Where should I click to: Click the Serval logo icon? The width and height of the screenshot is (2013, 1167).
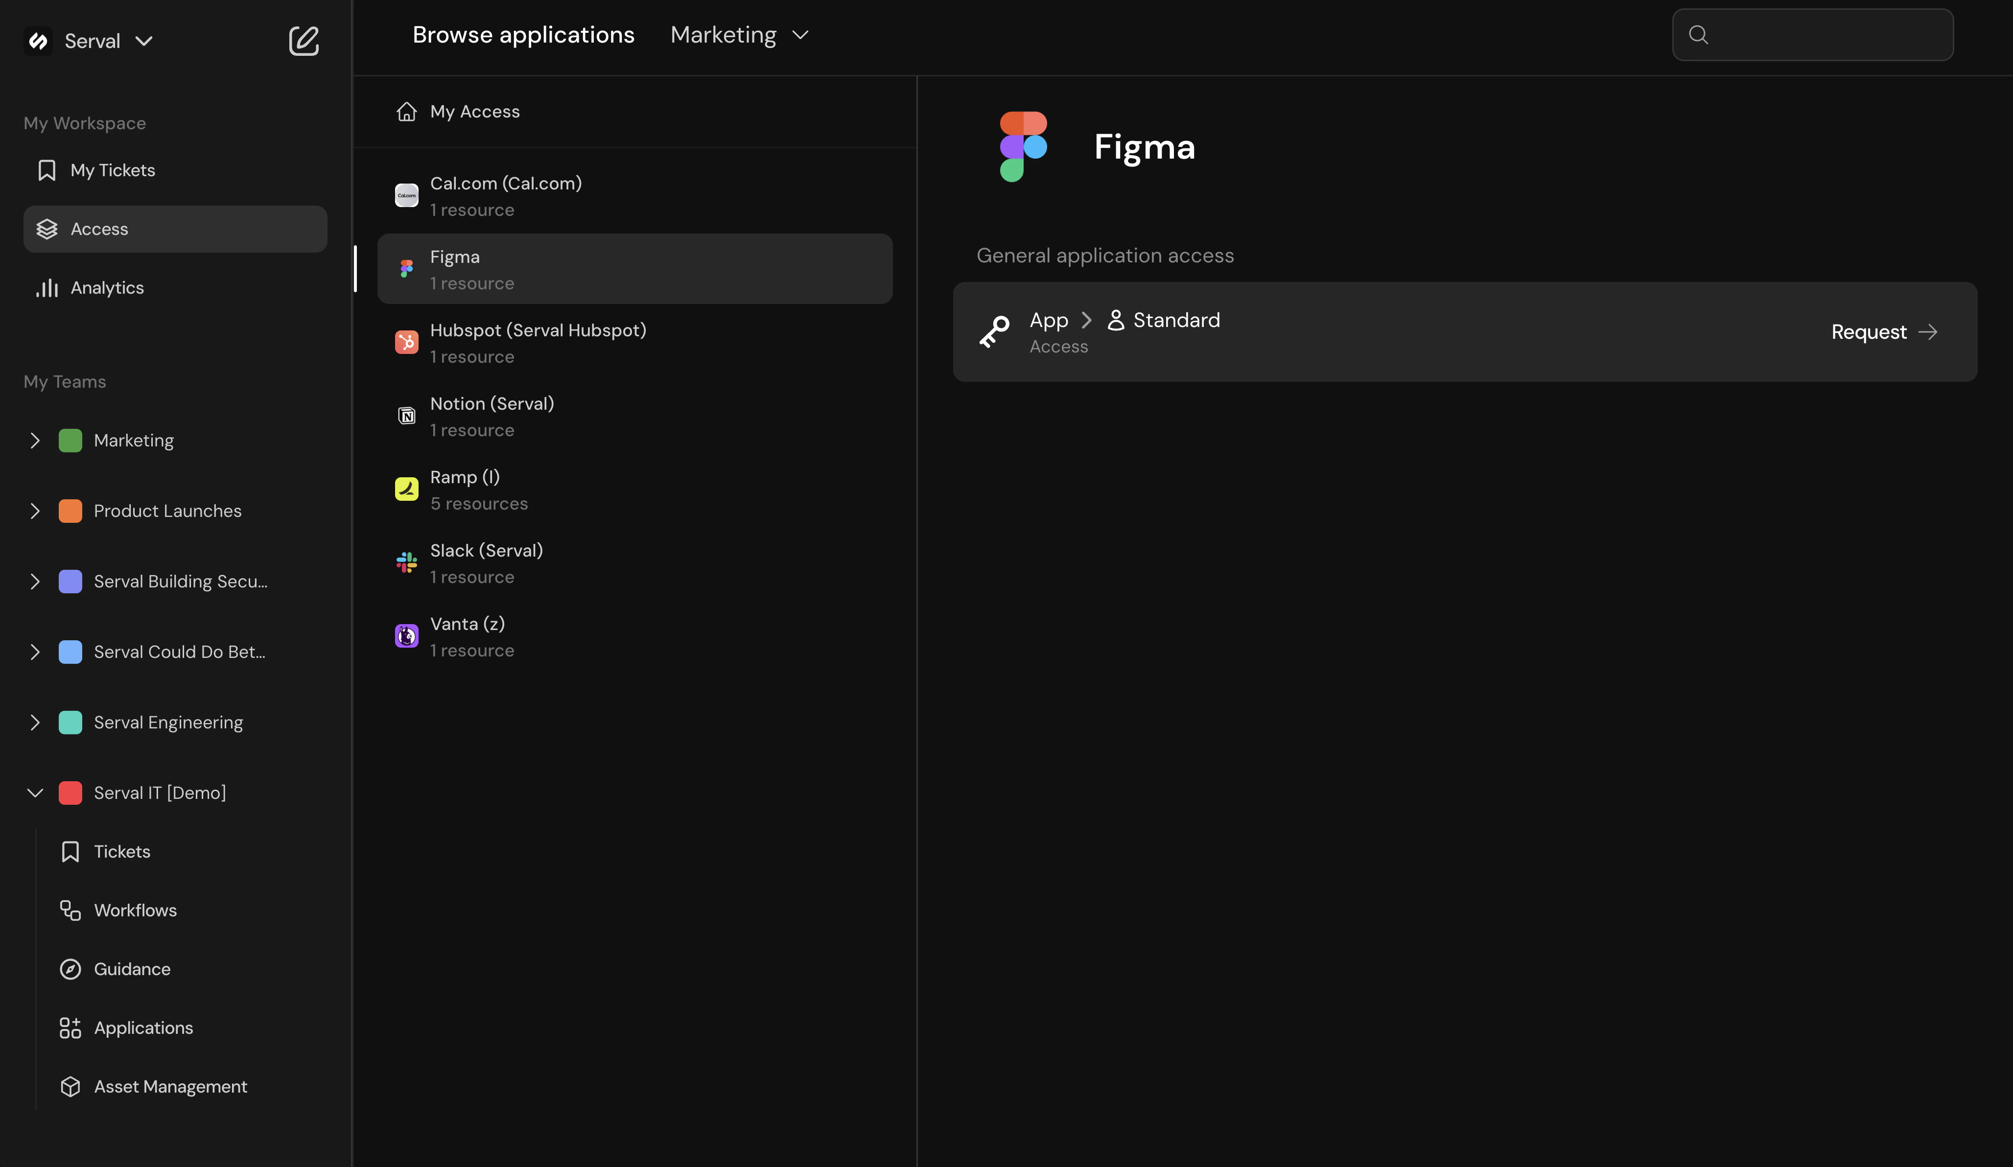[38, 41]
